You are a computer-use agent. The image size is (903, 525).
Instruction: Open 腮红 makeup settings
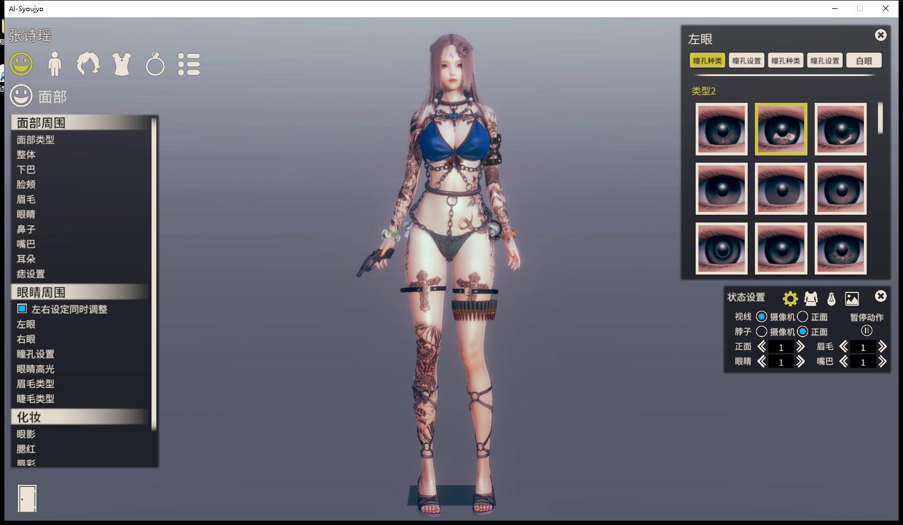point(26,449)
